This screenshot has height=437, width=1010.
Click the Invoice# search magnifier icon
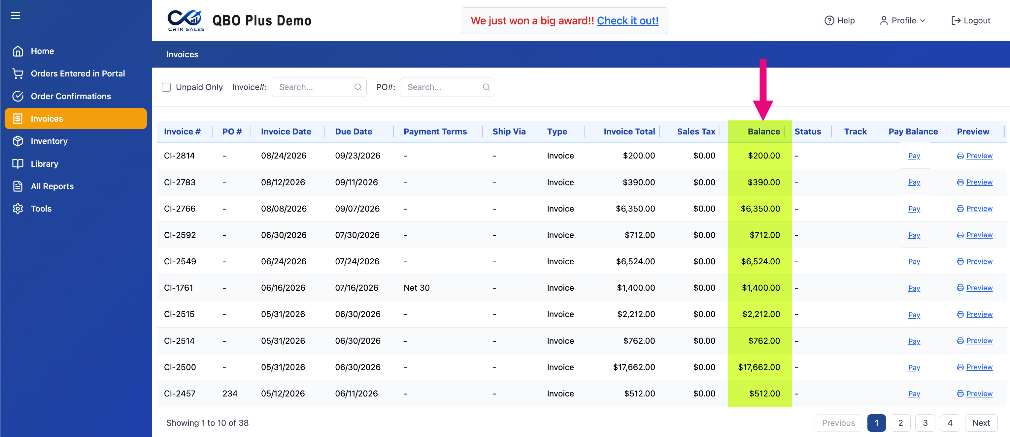357,87
